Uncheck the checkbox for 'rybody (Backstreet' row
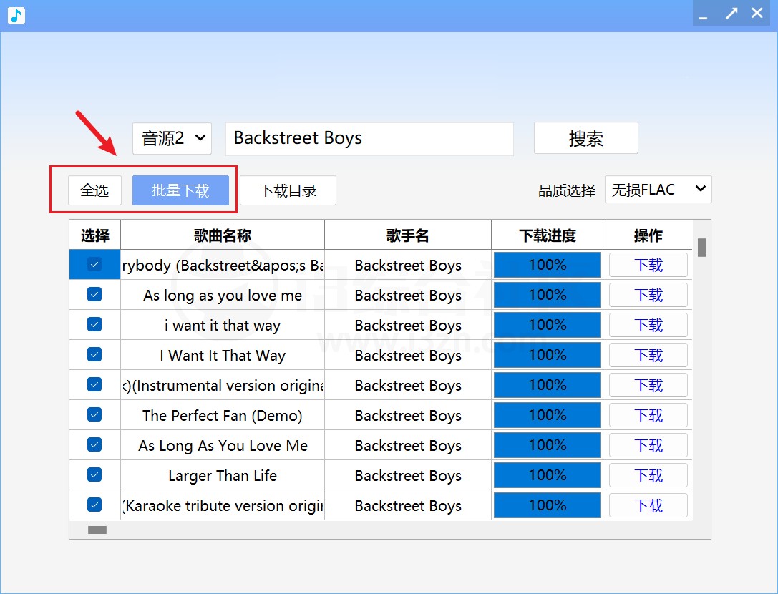The width and height of the screenshot is (778, 594). pos(94,264)
